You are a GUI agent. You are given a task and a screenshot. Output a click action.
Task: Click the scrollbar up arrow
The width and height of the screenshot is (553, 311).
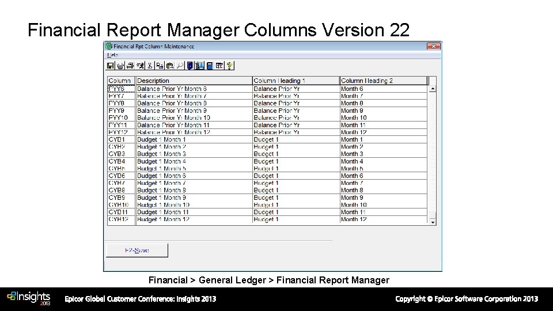433,89
